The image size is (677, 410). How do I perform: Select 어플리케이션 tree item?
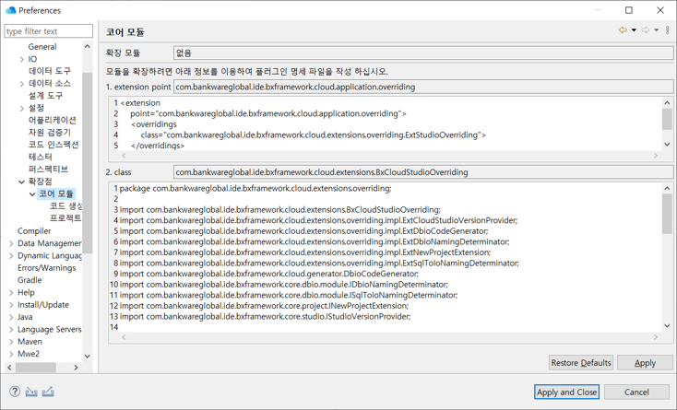(53, 120)
